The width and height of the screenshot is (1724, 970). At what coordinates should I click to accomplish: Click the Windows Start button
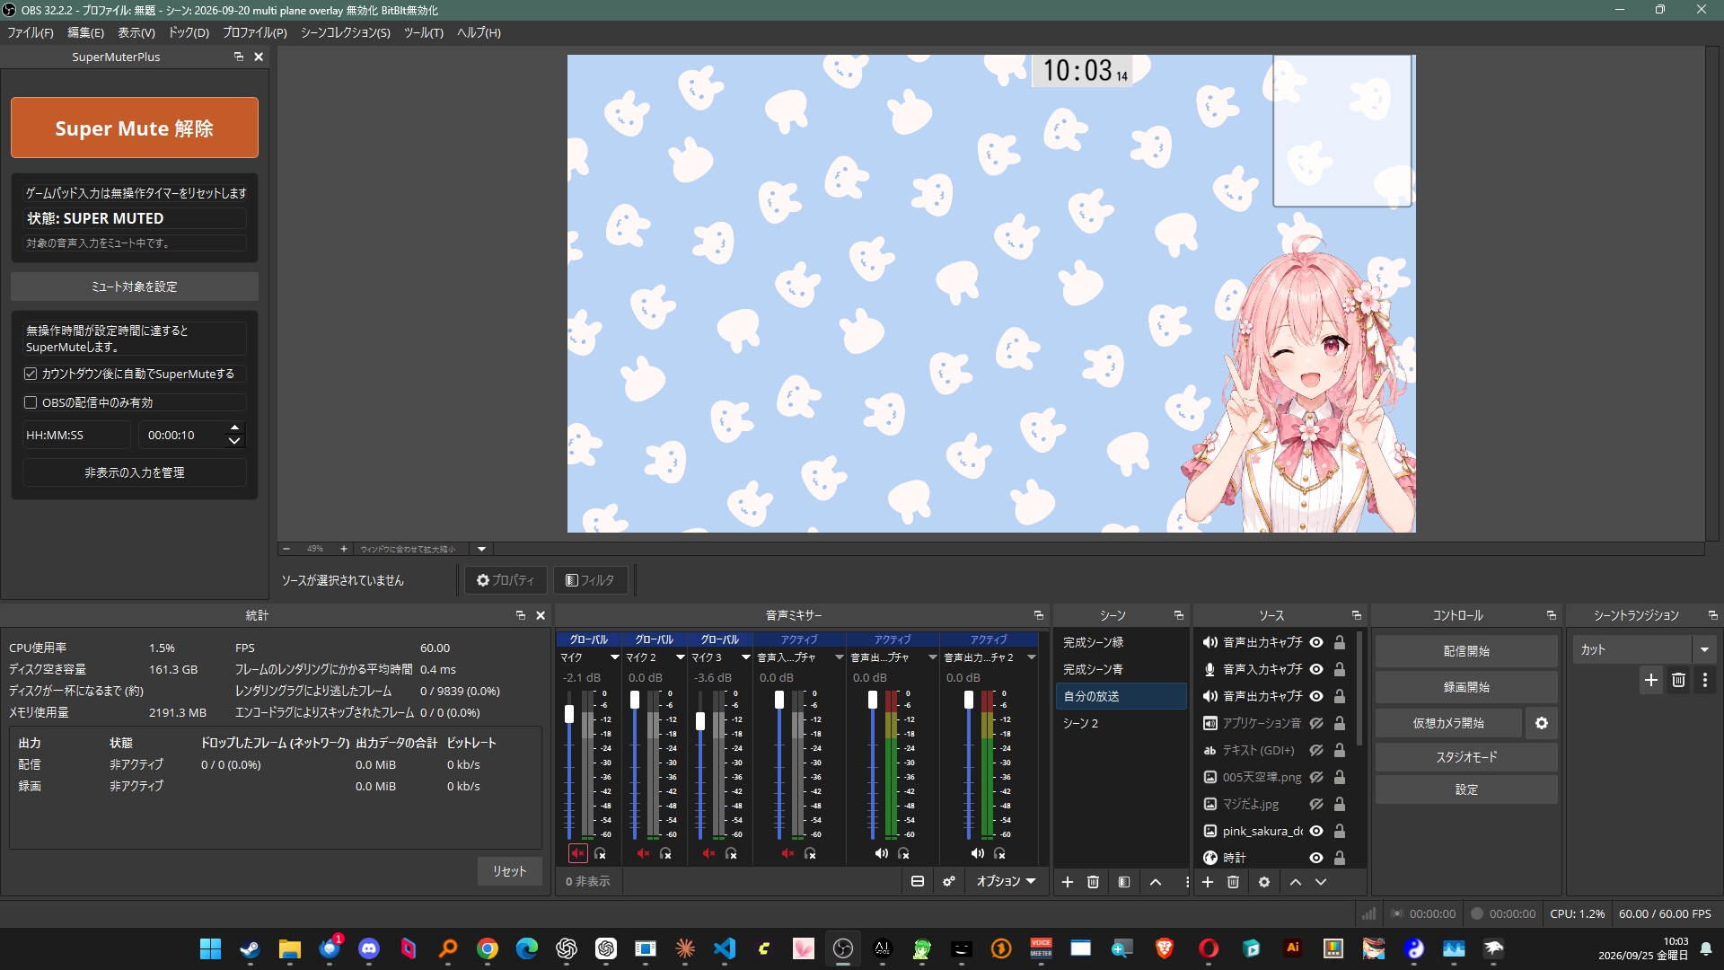(210, 948)
